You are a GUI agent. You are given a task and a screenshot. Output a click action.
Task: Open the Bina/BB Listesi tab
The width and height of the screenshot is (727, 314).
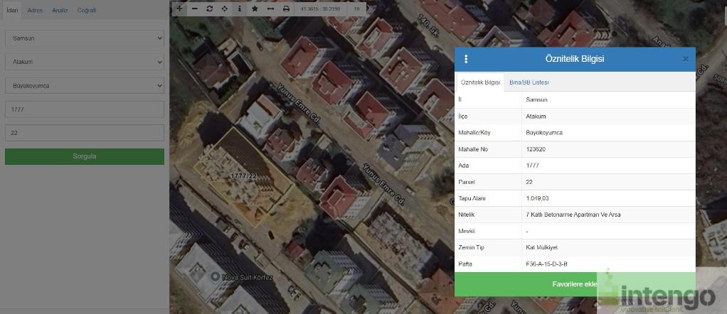(529, 82)
